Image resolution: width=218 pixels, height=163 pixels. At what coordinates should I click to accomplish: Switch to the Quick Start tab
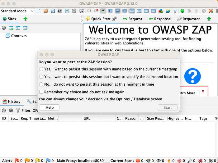[x=101, y=19]
